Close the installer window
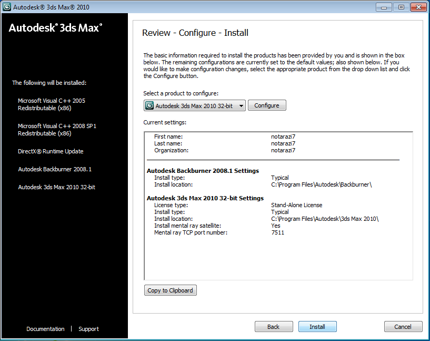The width and height of the screenshot is (430, 341). (418, 7)
